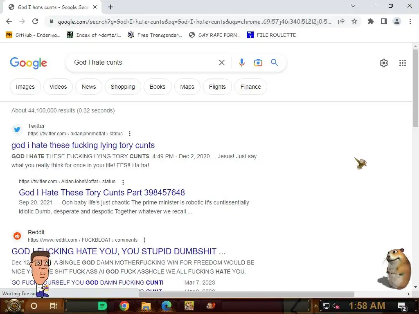Image resolution: width=419 pixels, height=314 pixels.
Task: Switch to Flights results
Action: coord(218,87)
